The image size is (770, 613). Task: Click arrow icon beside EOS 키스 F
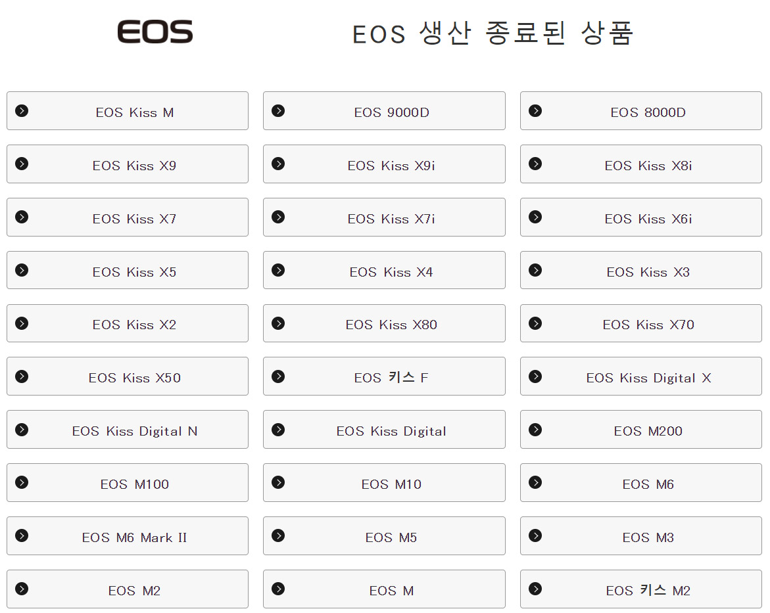278,376
